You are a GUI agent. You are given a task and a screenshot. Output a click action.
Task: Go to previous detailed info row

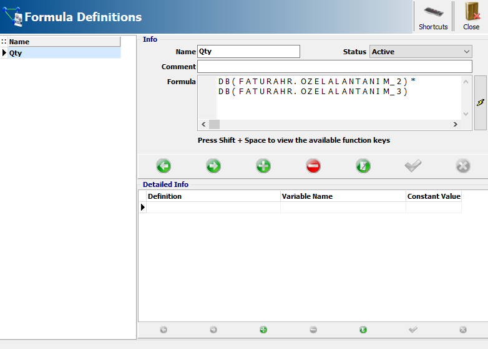point(163,330)
